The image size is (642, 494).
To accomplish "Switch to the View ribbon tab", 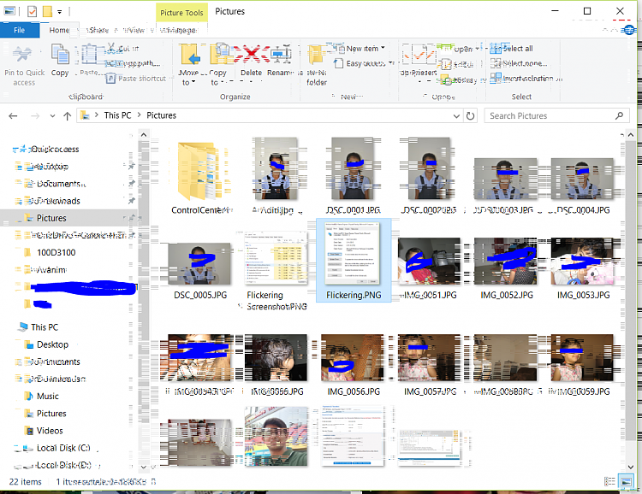I will 134,30.
